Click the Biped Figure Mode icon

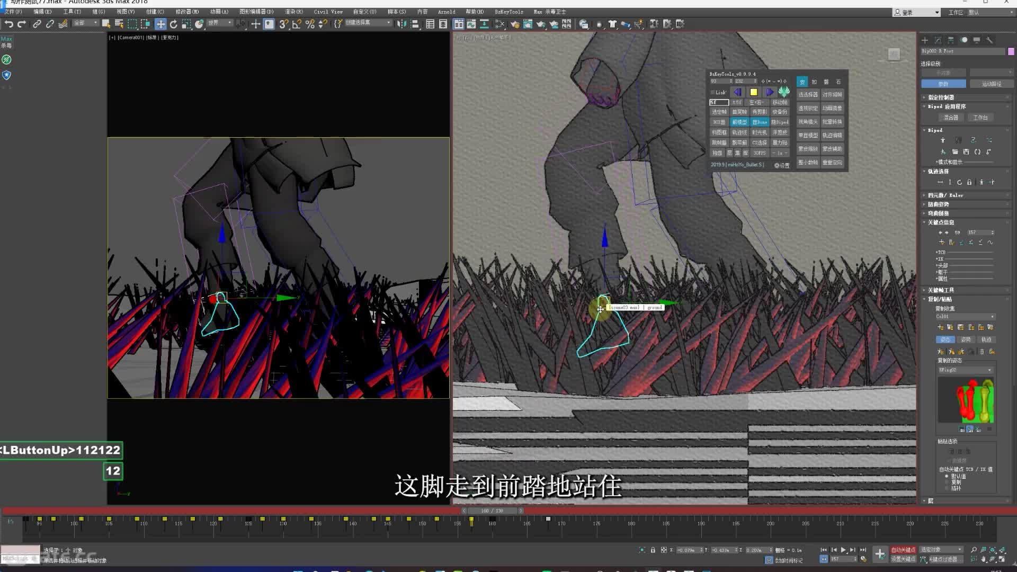tap(943, 140)
